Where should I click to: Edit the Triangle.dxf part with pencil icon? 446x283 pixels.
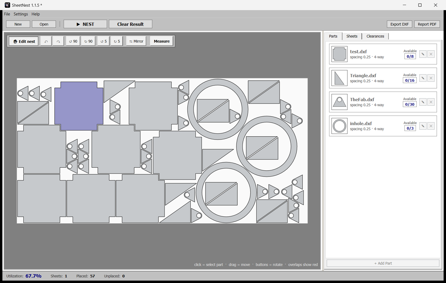coord(423,78)
